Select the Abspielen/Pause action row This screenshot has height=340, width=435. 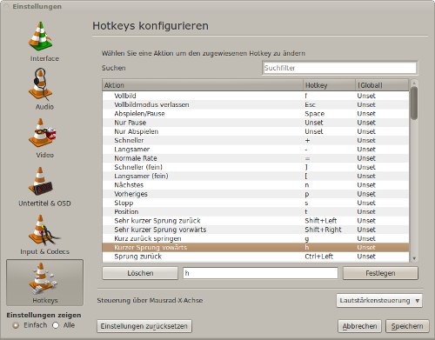point(256,114)
